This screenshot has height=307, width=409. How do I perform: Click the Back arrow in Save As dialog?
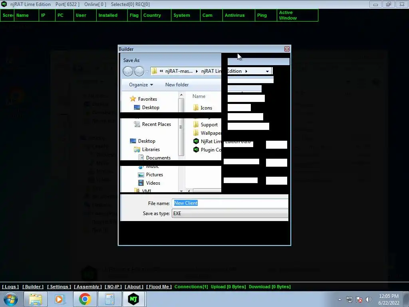128,71
